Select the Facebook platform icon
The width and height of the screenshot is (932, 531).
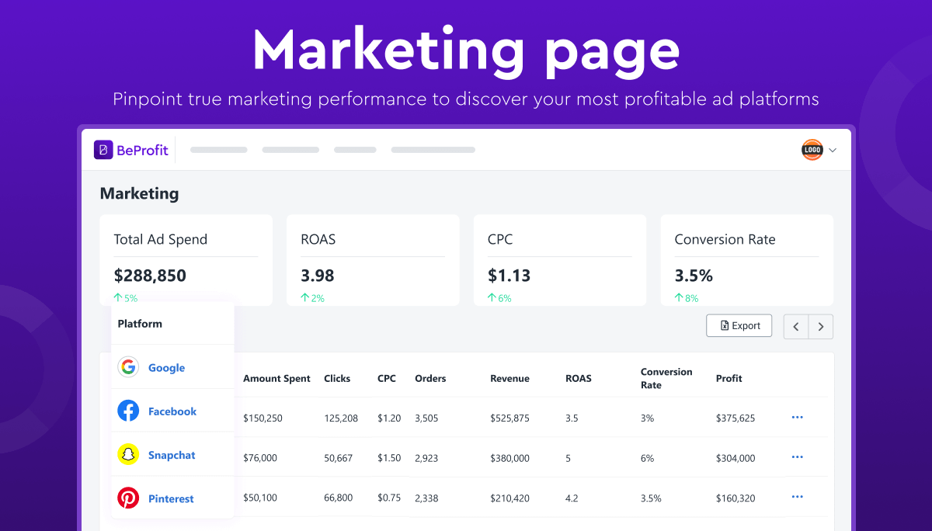point(128,411)
